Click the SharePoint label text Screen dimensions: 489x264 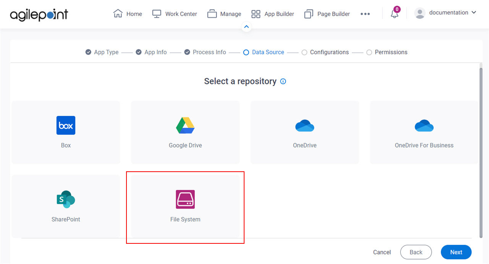pos(66,219)
